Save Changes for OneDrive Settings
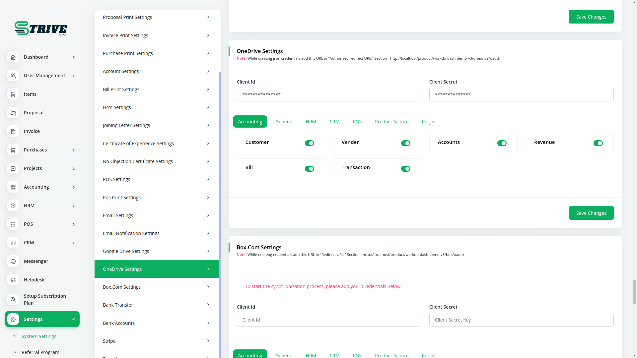Image resolution: width=637 pixels, height=358 pixels. click(591, 213)
